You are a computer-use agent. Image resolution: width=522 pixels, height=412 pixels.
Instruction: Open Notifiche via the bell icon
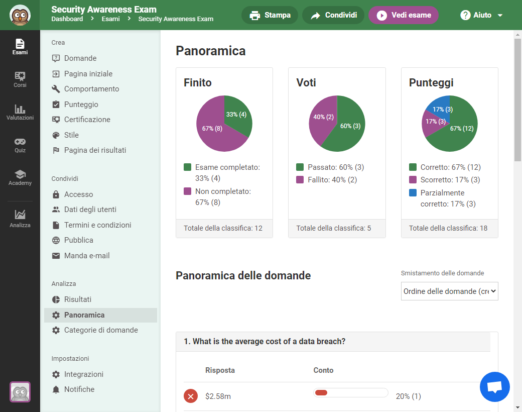click(57, 389)
